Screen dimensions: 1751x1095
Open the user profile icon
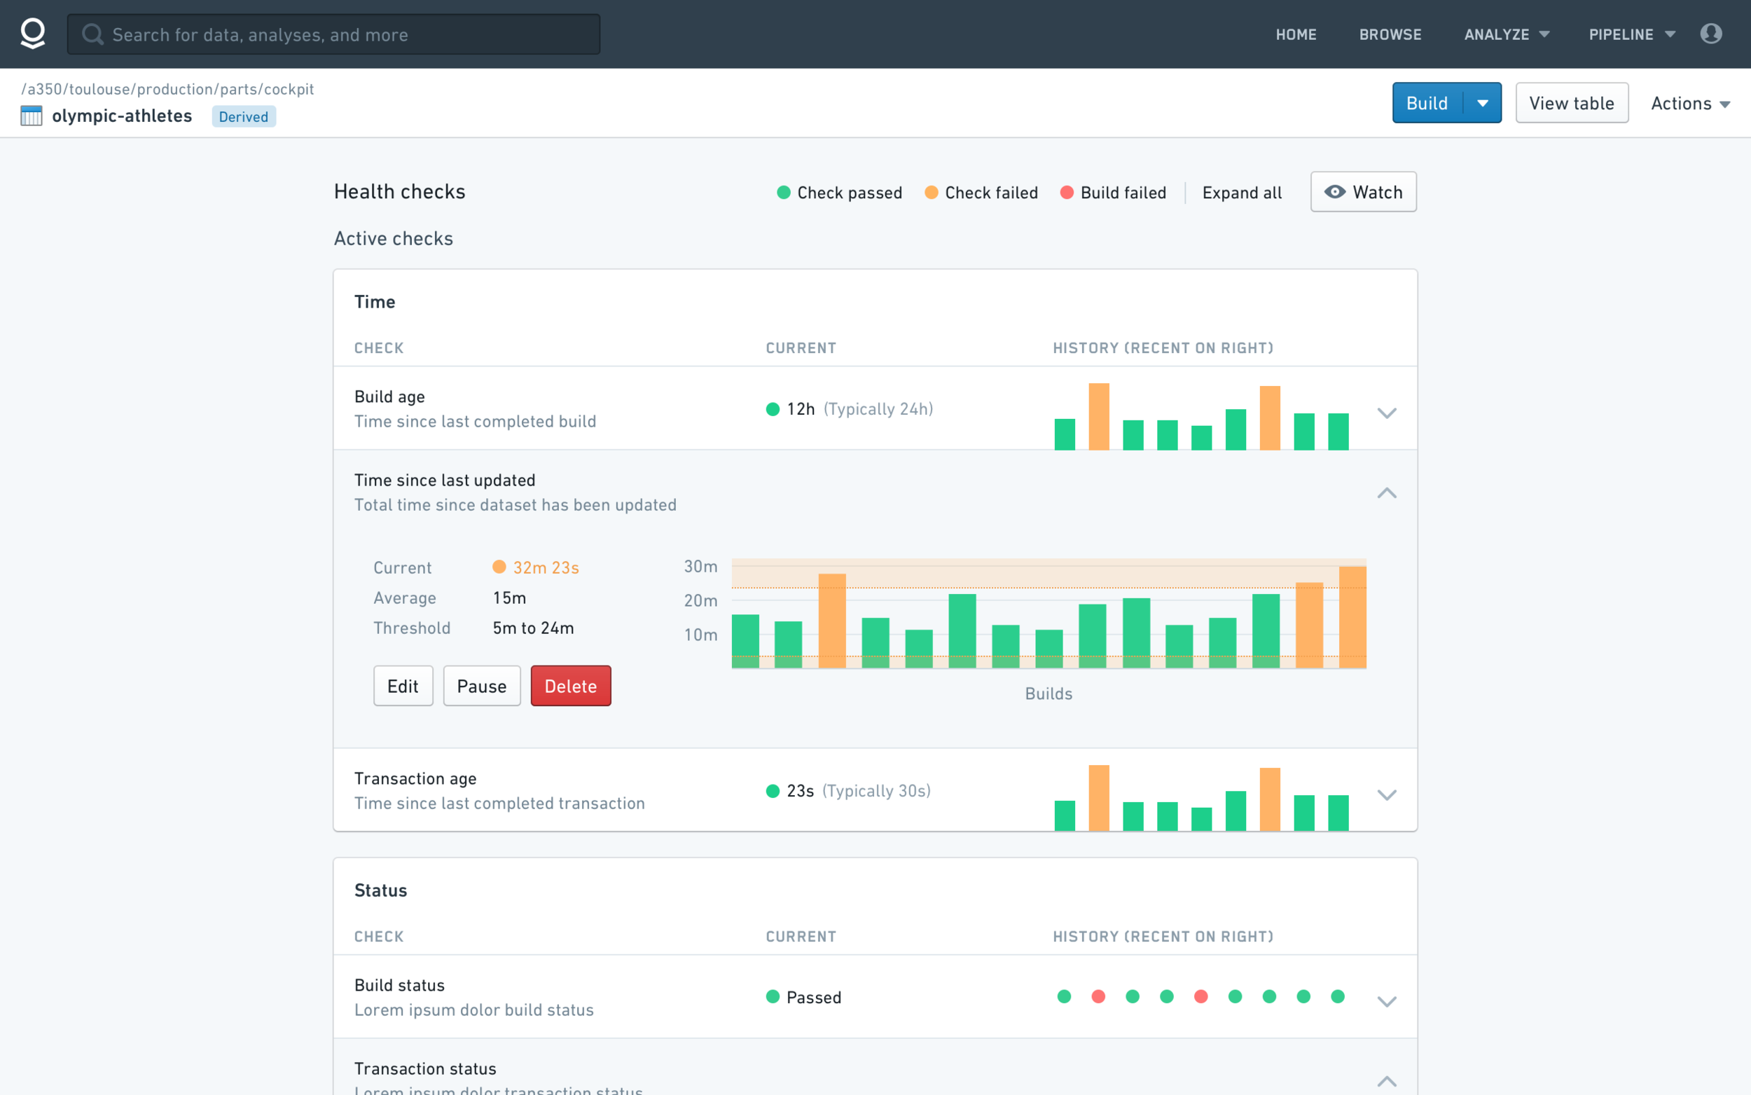[x=1710, y=34]
